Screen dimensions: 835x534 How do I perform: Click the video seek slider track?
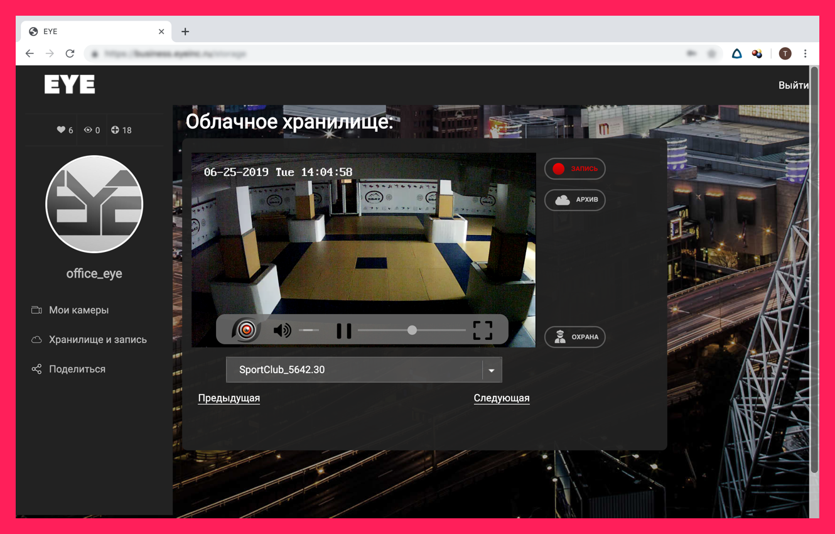412,330
